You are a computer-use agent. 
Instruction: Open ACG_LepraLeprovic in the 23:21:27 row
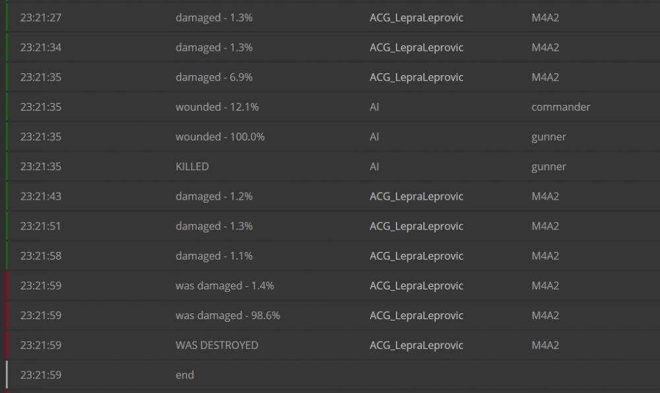pos(416,18)
